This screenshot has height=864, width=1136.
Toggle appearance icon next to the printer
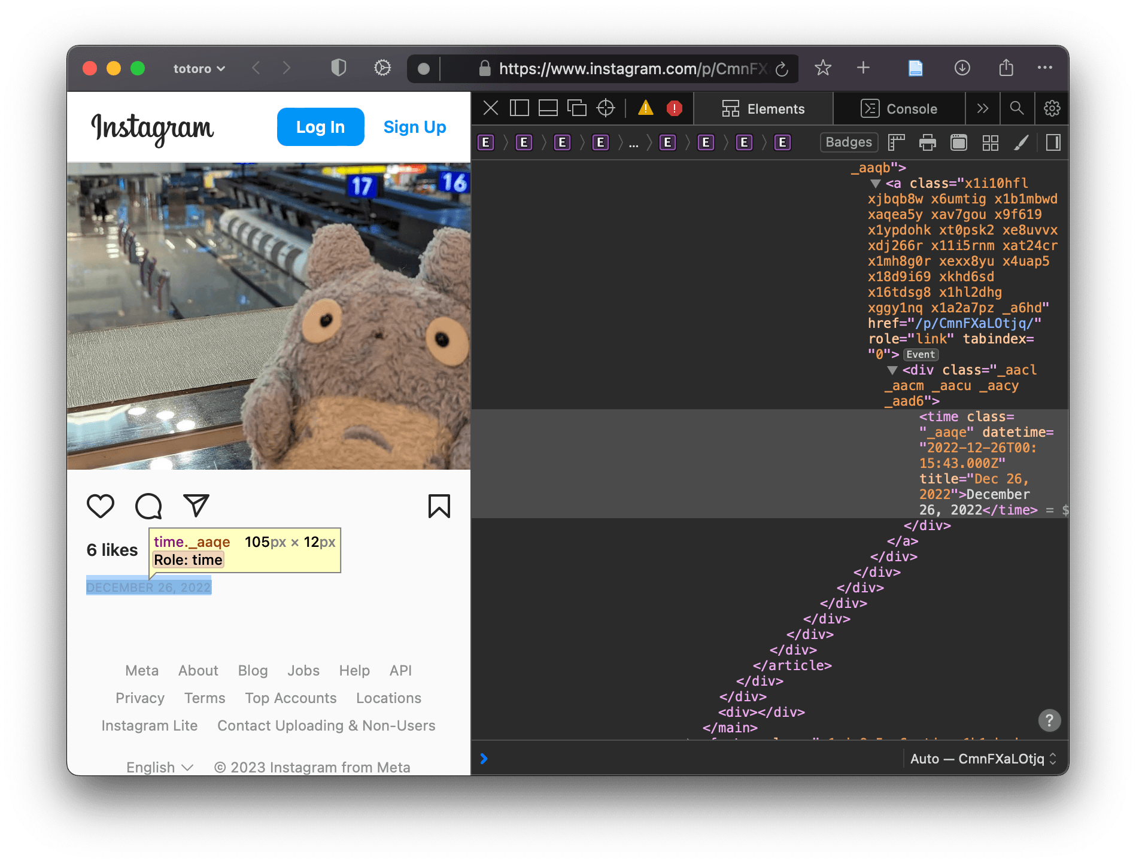959,142
